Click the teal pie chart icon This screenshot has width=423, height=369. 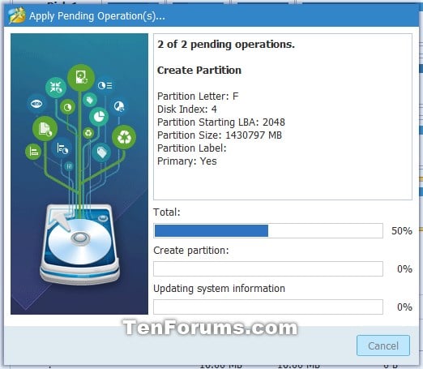pyautogui.click(x=99, y=117)
